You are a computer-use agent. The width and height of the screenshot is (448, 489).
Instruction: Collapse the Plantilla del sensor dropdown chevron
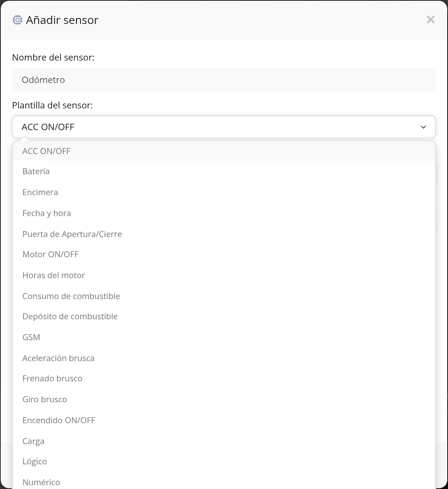(423, 127)
